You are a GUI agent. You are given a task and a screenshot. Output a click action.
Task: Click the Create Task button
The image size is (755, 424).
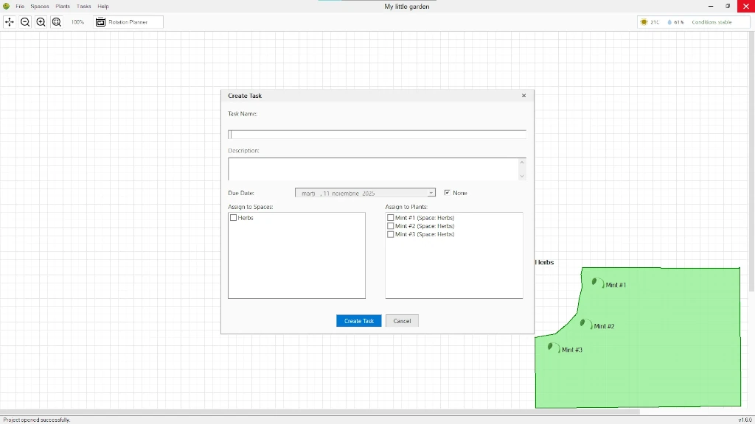tap(358, 321)
